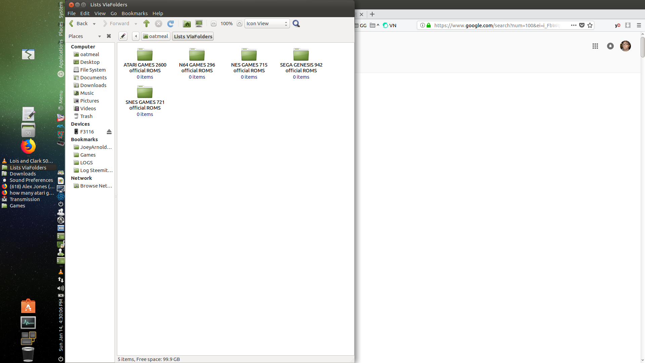Select the SNES GAMES 721 official ROMS folder
Image resolution: width=645 pixels, height=363 pixels.
[x=145, y=101]
